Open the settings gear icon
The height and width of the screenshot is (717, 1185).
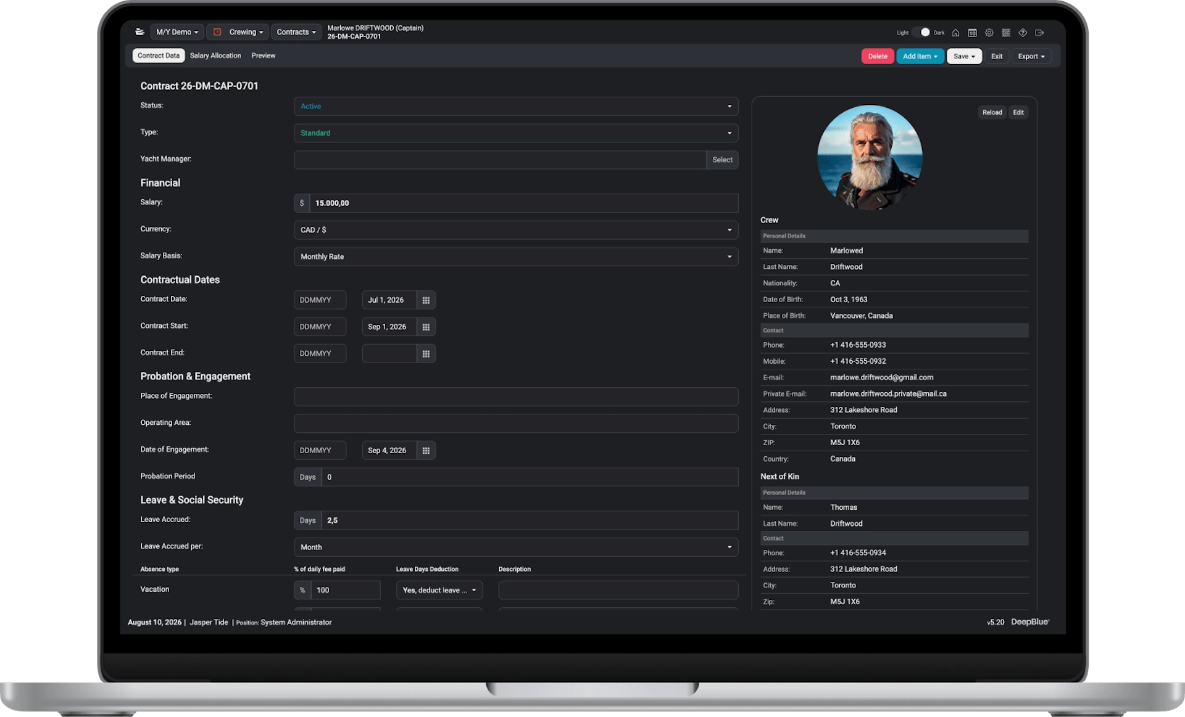[989, 33]
